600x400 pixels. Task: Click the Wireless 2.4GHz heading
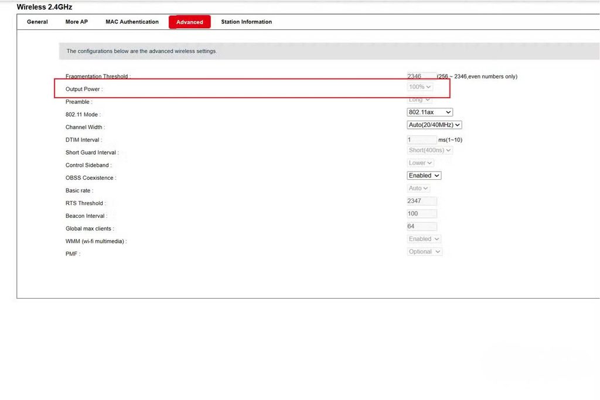click(45, 7)
